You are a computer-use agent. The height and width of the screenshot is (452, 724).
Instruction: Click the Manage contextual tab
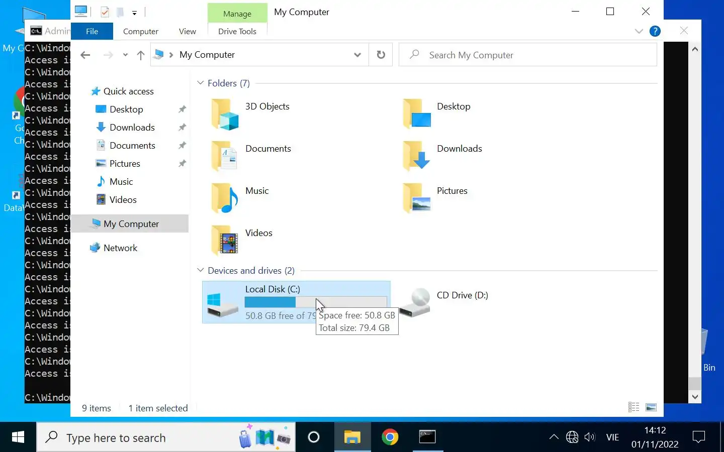pyautogui.click(x=237, y=14)
